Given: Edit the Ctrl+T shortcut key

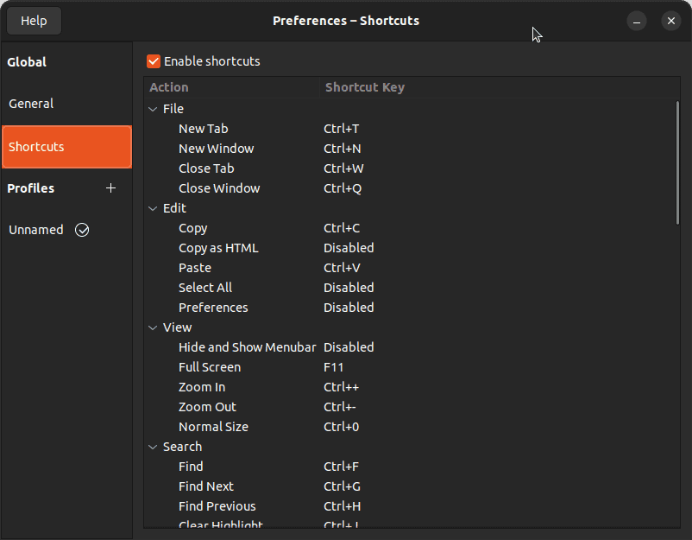Looking at the screenshot, I should [x=341, y=129].
